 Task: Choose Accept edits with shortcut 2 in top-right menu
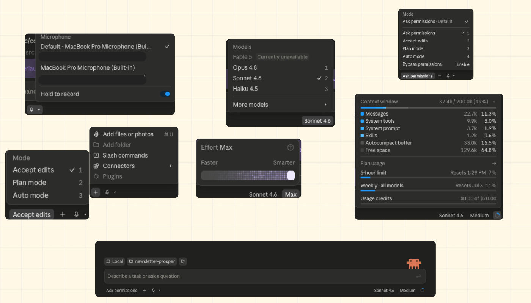pos(436,41)
